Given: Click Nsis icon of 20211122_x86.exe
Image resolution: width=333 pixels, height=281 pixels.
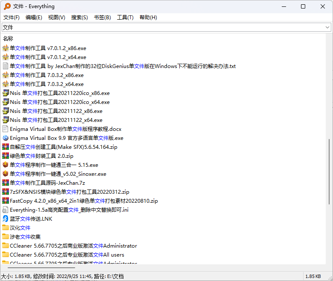Looking at the screenshot, I should coord(5,111).
